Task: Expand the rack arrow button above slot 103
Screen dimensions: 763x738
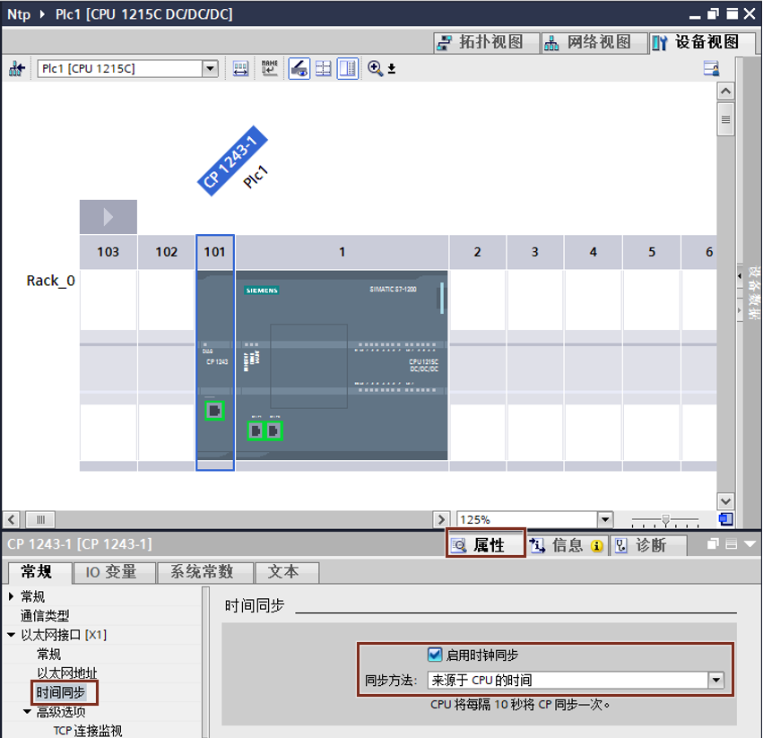Action: click(108, 217)
